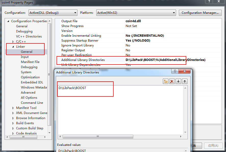
Task: Click help question mark in Additional Library Directories dialog
Action: click(x=175, y=71)
